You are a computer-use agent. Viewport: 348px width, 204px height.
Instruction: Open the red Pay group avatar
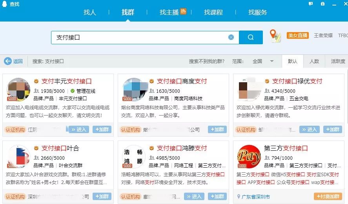250,156
